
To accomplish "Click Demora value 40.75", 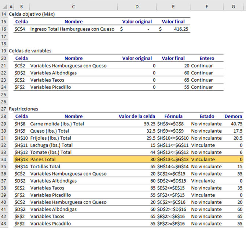I will point(236,124).
